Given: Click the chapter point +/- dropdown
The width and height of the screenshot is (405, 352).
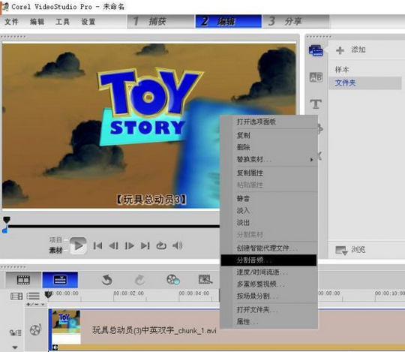Looking at the screenshot, I should tap(36, 305).
